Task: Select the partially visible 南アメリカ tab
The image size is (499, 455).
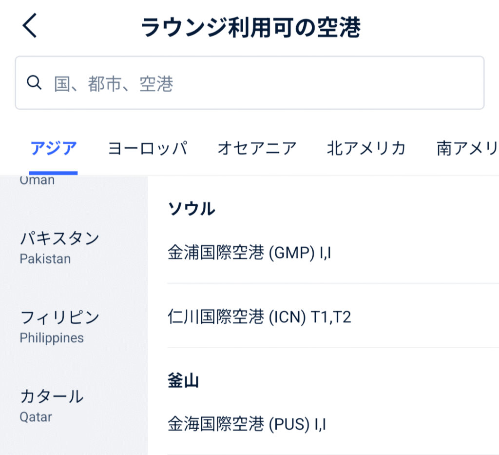Action: (467, 148)
